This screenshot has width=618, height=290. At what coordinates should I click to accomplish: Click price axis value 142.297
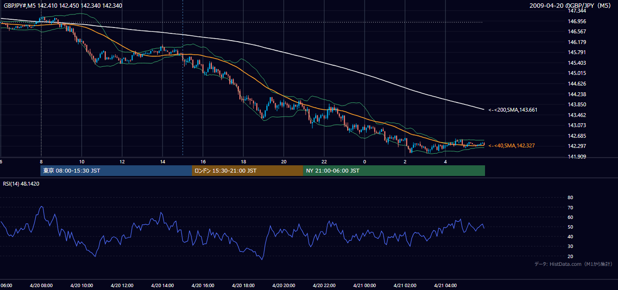coord(577,146)
